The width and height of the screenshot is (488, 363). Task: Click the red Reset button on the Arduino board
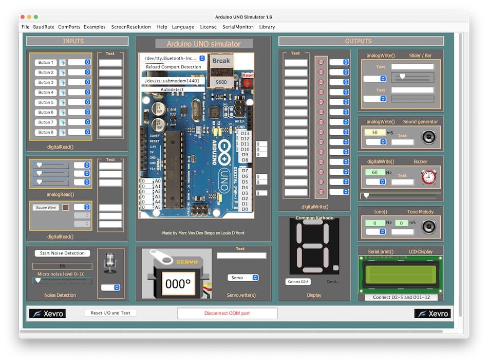248,83
